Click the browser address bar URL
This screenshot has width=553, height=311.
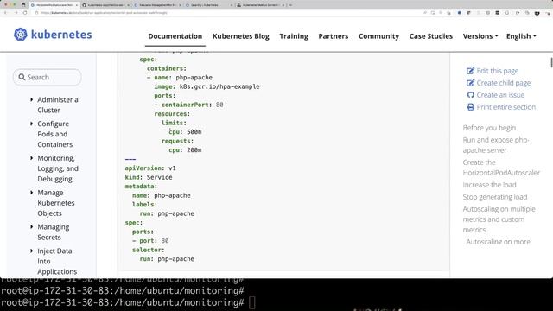[x=105, y=13]
